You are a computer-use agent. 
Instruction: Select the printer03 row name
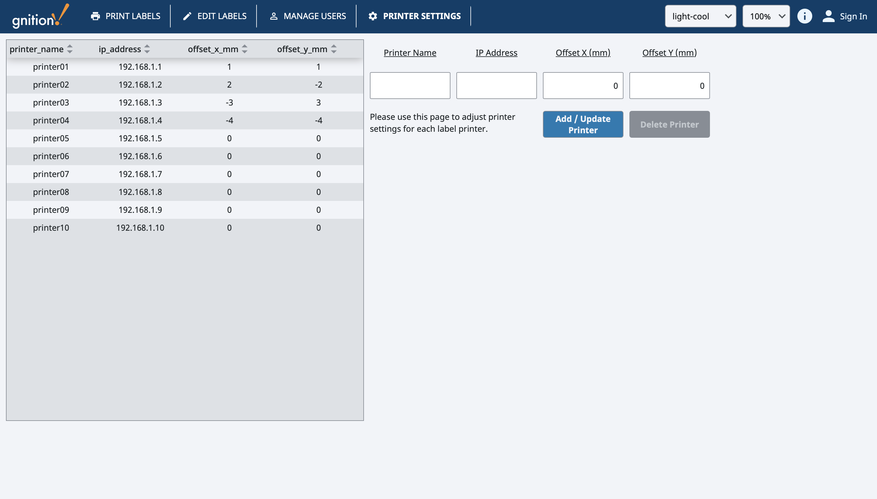click(51, 103)
